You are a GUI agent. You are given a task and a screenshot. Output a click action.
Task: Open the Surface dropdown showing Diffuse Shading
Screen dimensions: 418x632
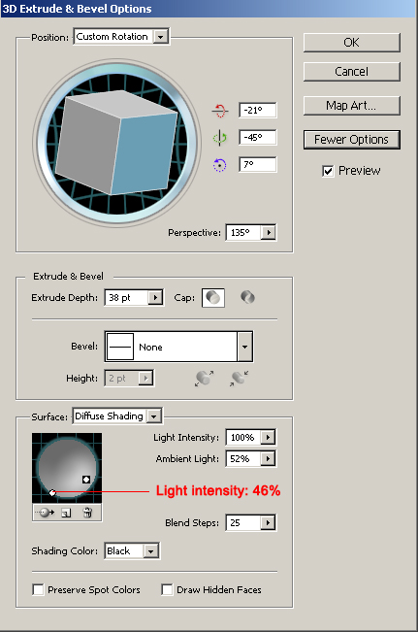(x=117, y=416)
